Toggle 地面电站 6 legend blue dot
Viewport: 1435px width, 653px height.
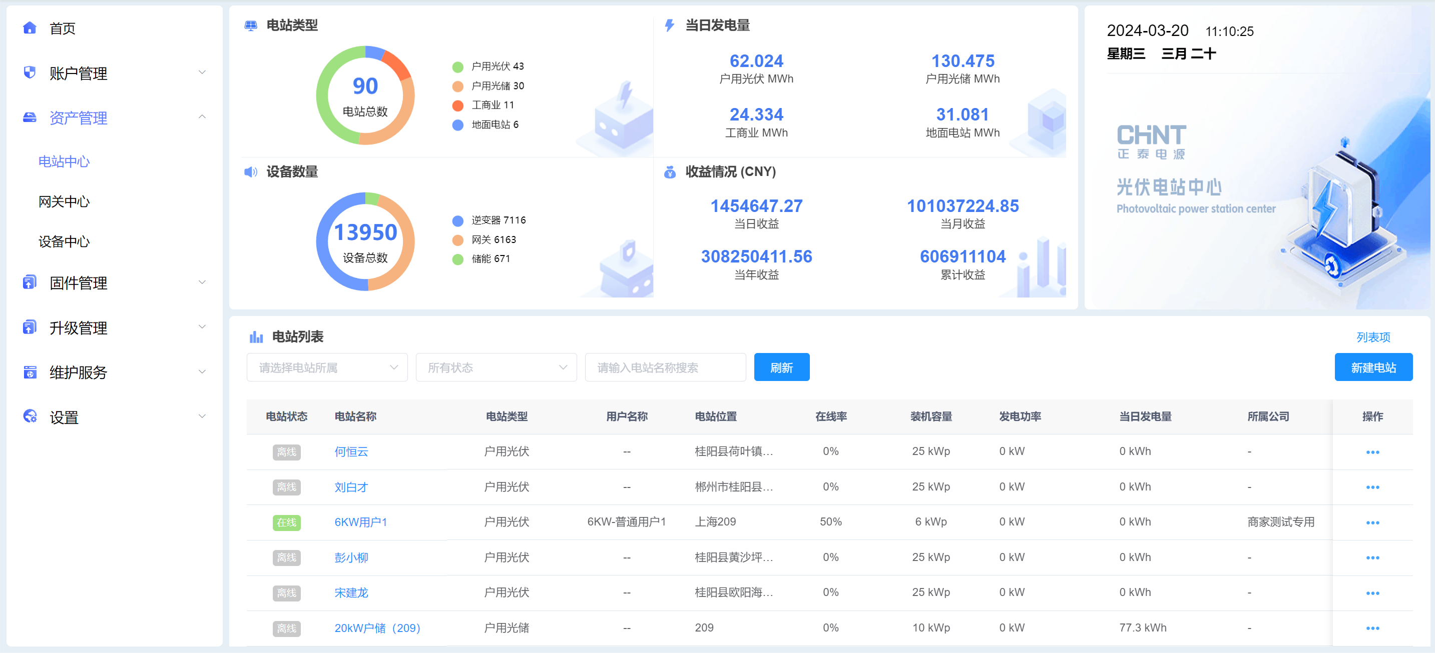click(x=458, y=124)
